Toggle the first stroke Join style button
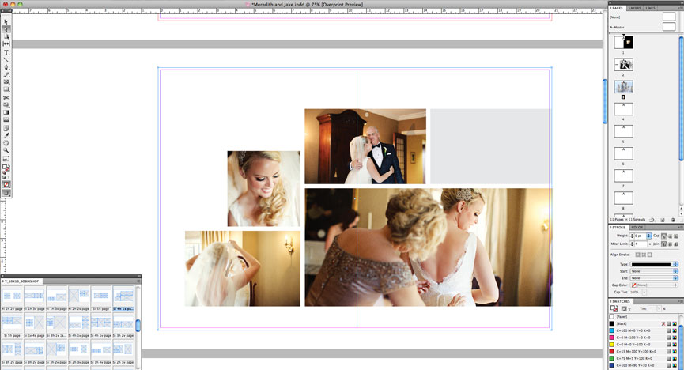This screenshot has height=370, width=684. pyautogui.click(x=663, y=244)
